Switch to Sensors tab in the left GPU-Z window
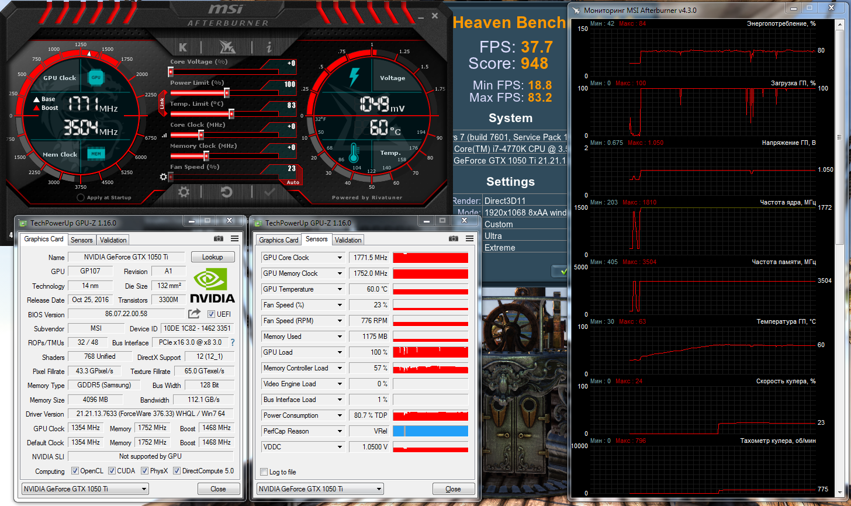851x506 pixels. (x=82, y=240)
